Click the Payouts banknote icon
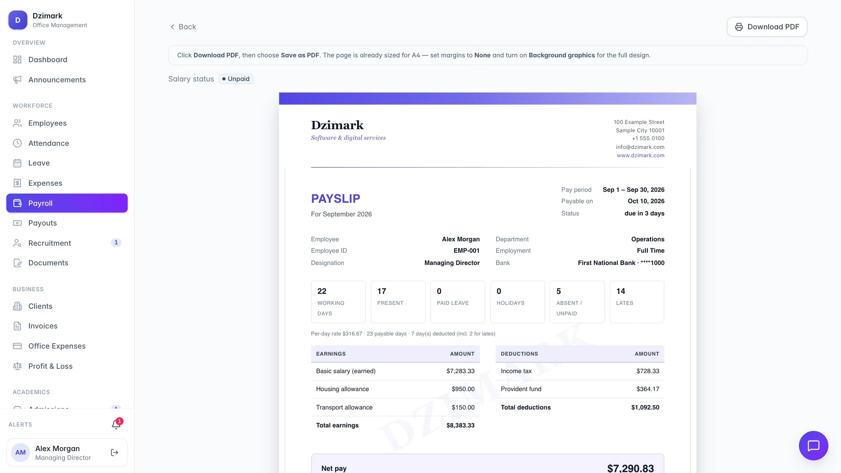The width and height of the screenshot is (841, 473). click(18, 223)
